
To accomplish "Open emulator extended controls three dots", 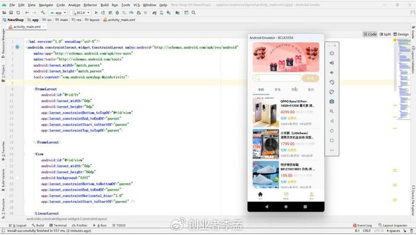I will click(x=332, y=150).
